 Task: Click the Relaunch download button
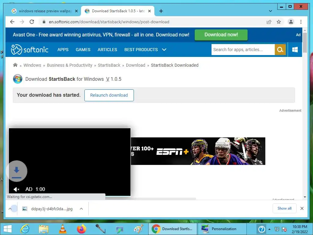tap(109, 95)
